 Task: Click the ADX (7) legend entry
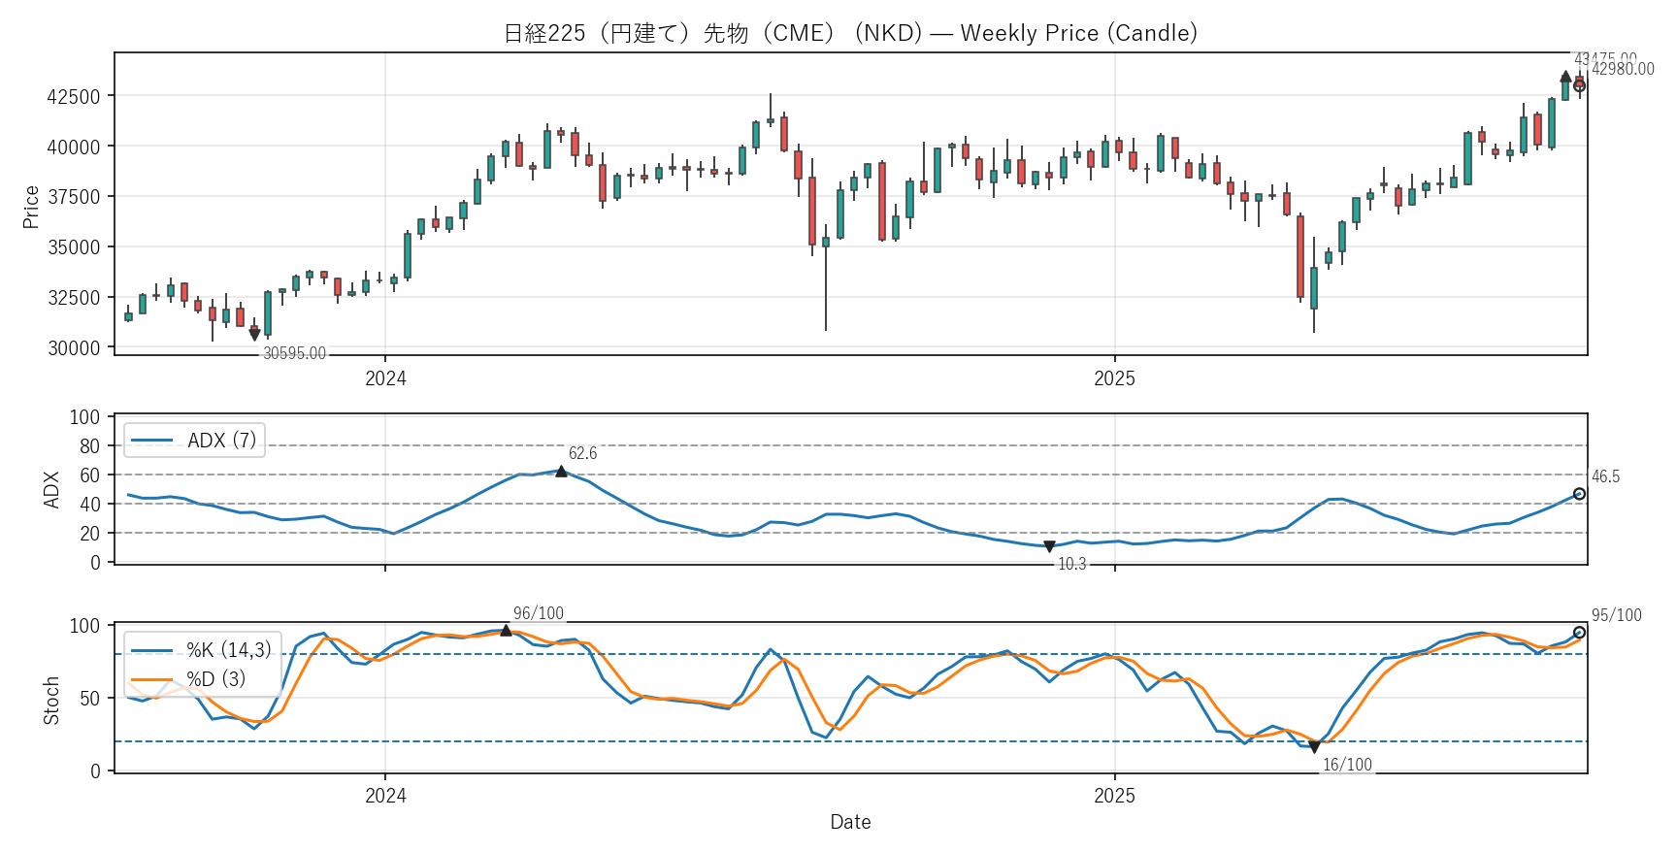coord(194,441)
